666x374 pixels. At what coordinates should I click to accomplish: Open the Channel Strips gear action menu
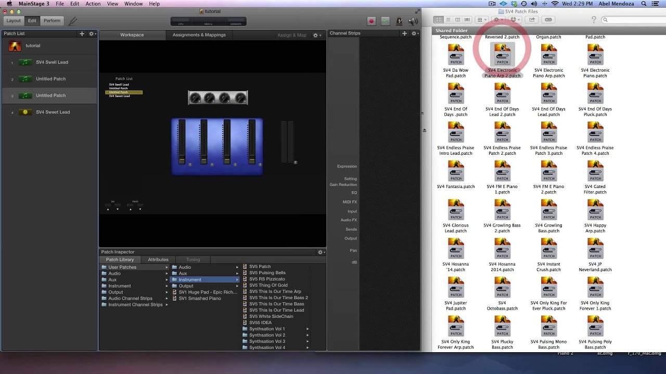point(415,33)
